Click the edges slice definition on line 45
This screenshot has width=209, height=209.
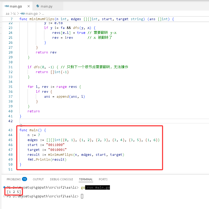coord(94,140)
